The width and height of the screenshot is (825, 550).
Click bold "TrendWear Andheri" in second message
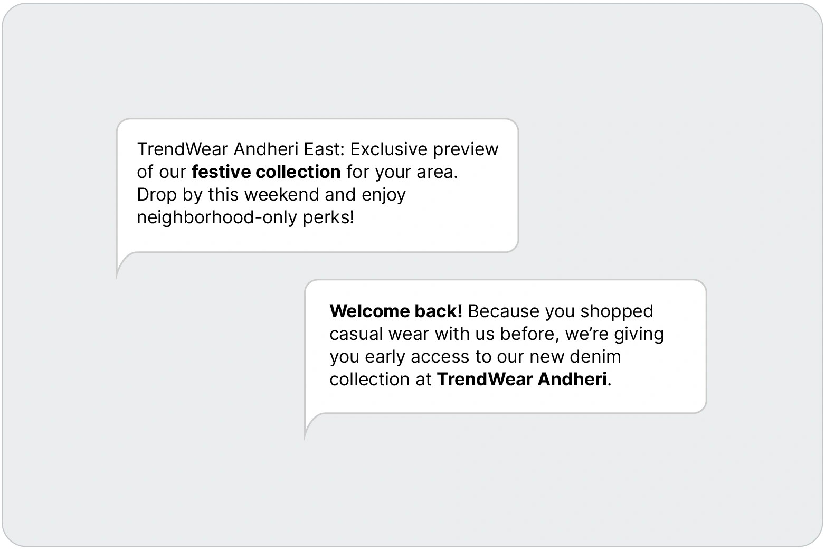[521, 380]
